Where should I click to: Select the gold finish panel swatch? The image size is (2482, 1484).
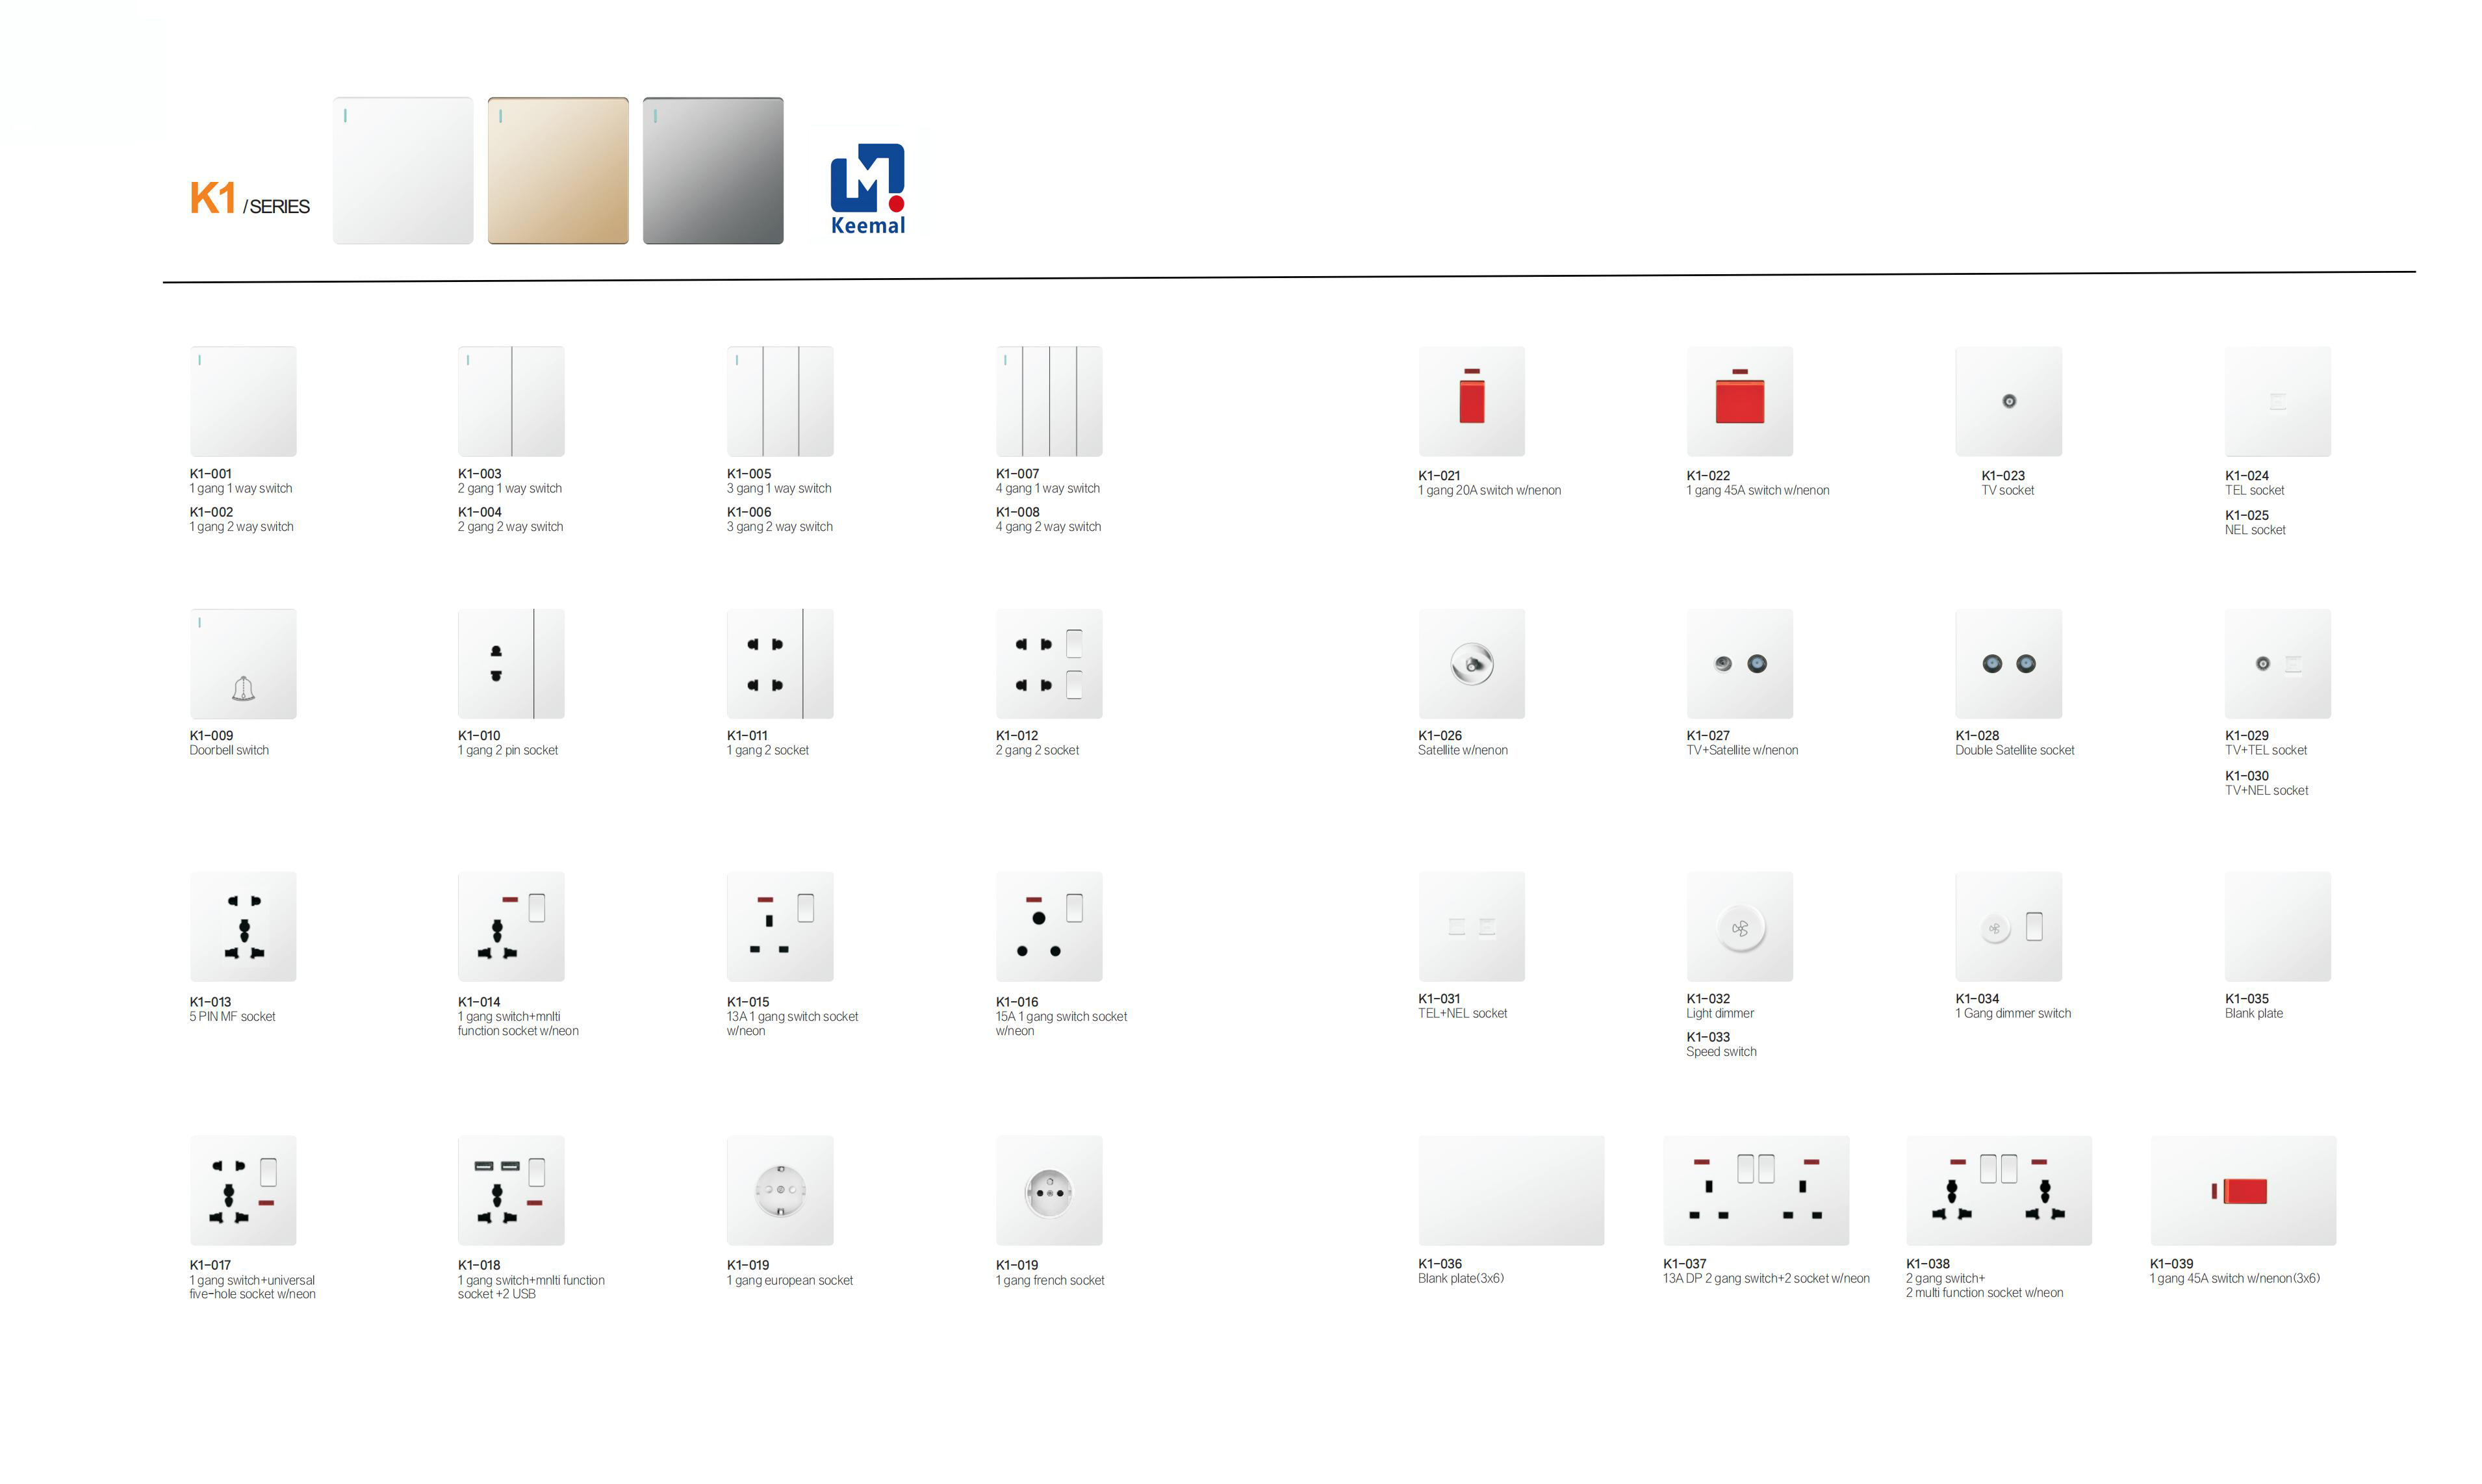[x=558, y=170]
